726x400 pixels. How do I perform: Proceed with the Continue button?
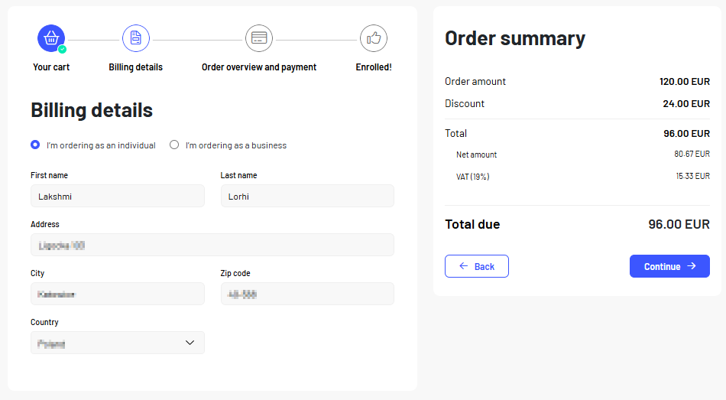pos(669,266)
